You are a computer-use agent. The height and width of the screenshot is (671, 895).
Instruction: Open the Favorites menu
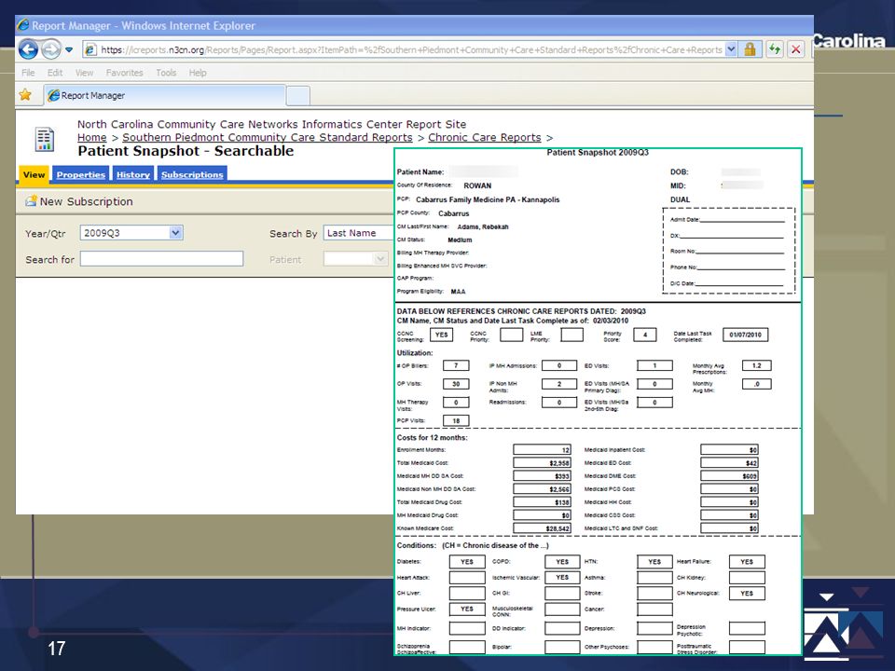coord(124,73)
